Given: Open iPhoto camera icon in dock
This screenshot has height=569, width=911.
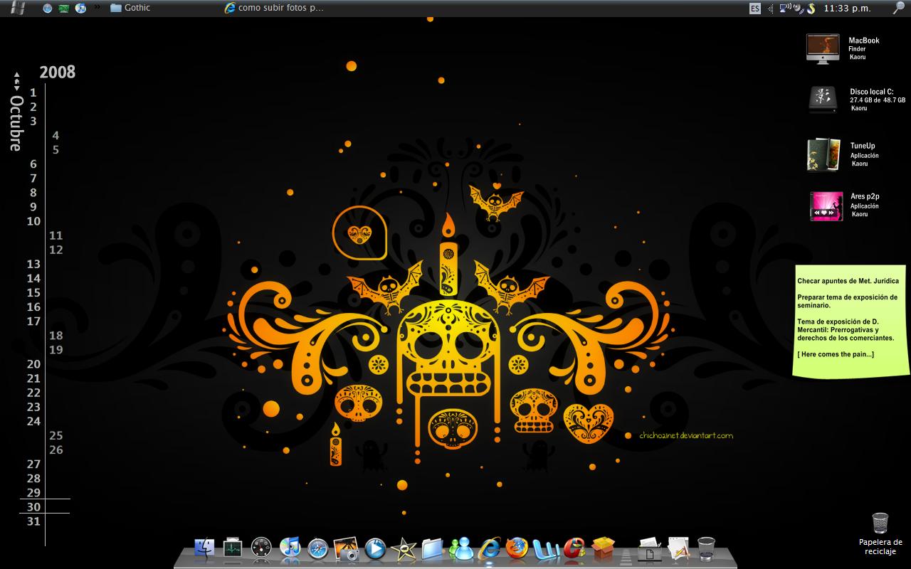Looking at the screenshot, I should pyautogui.click(x=347, y=548).
